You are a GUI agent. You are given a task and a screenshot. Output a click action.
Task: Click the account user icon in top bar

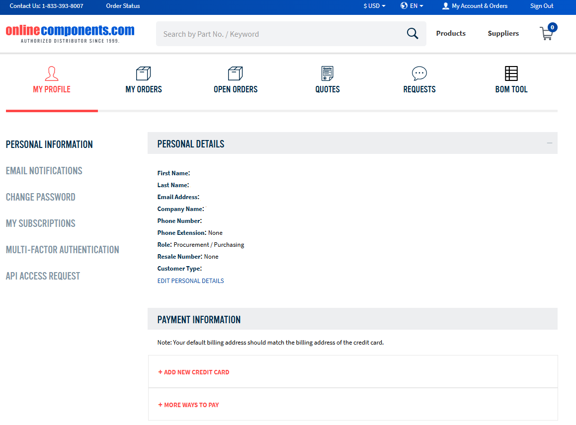pyautogui.click(x=446, y=6)
